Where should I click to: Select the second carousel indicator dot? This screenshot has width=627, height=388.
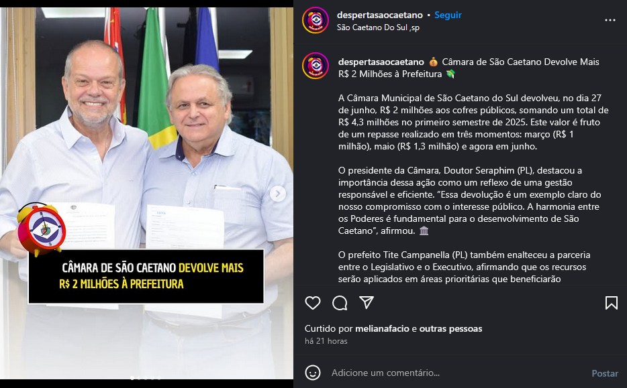tap(139, 378)
